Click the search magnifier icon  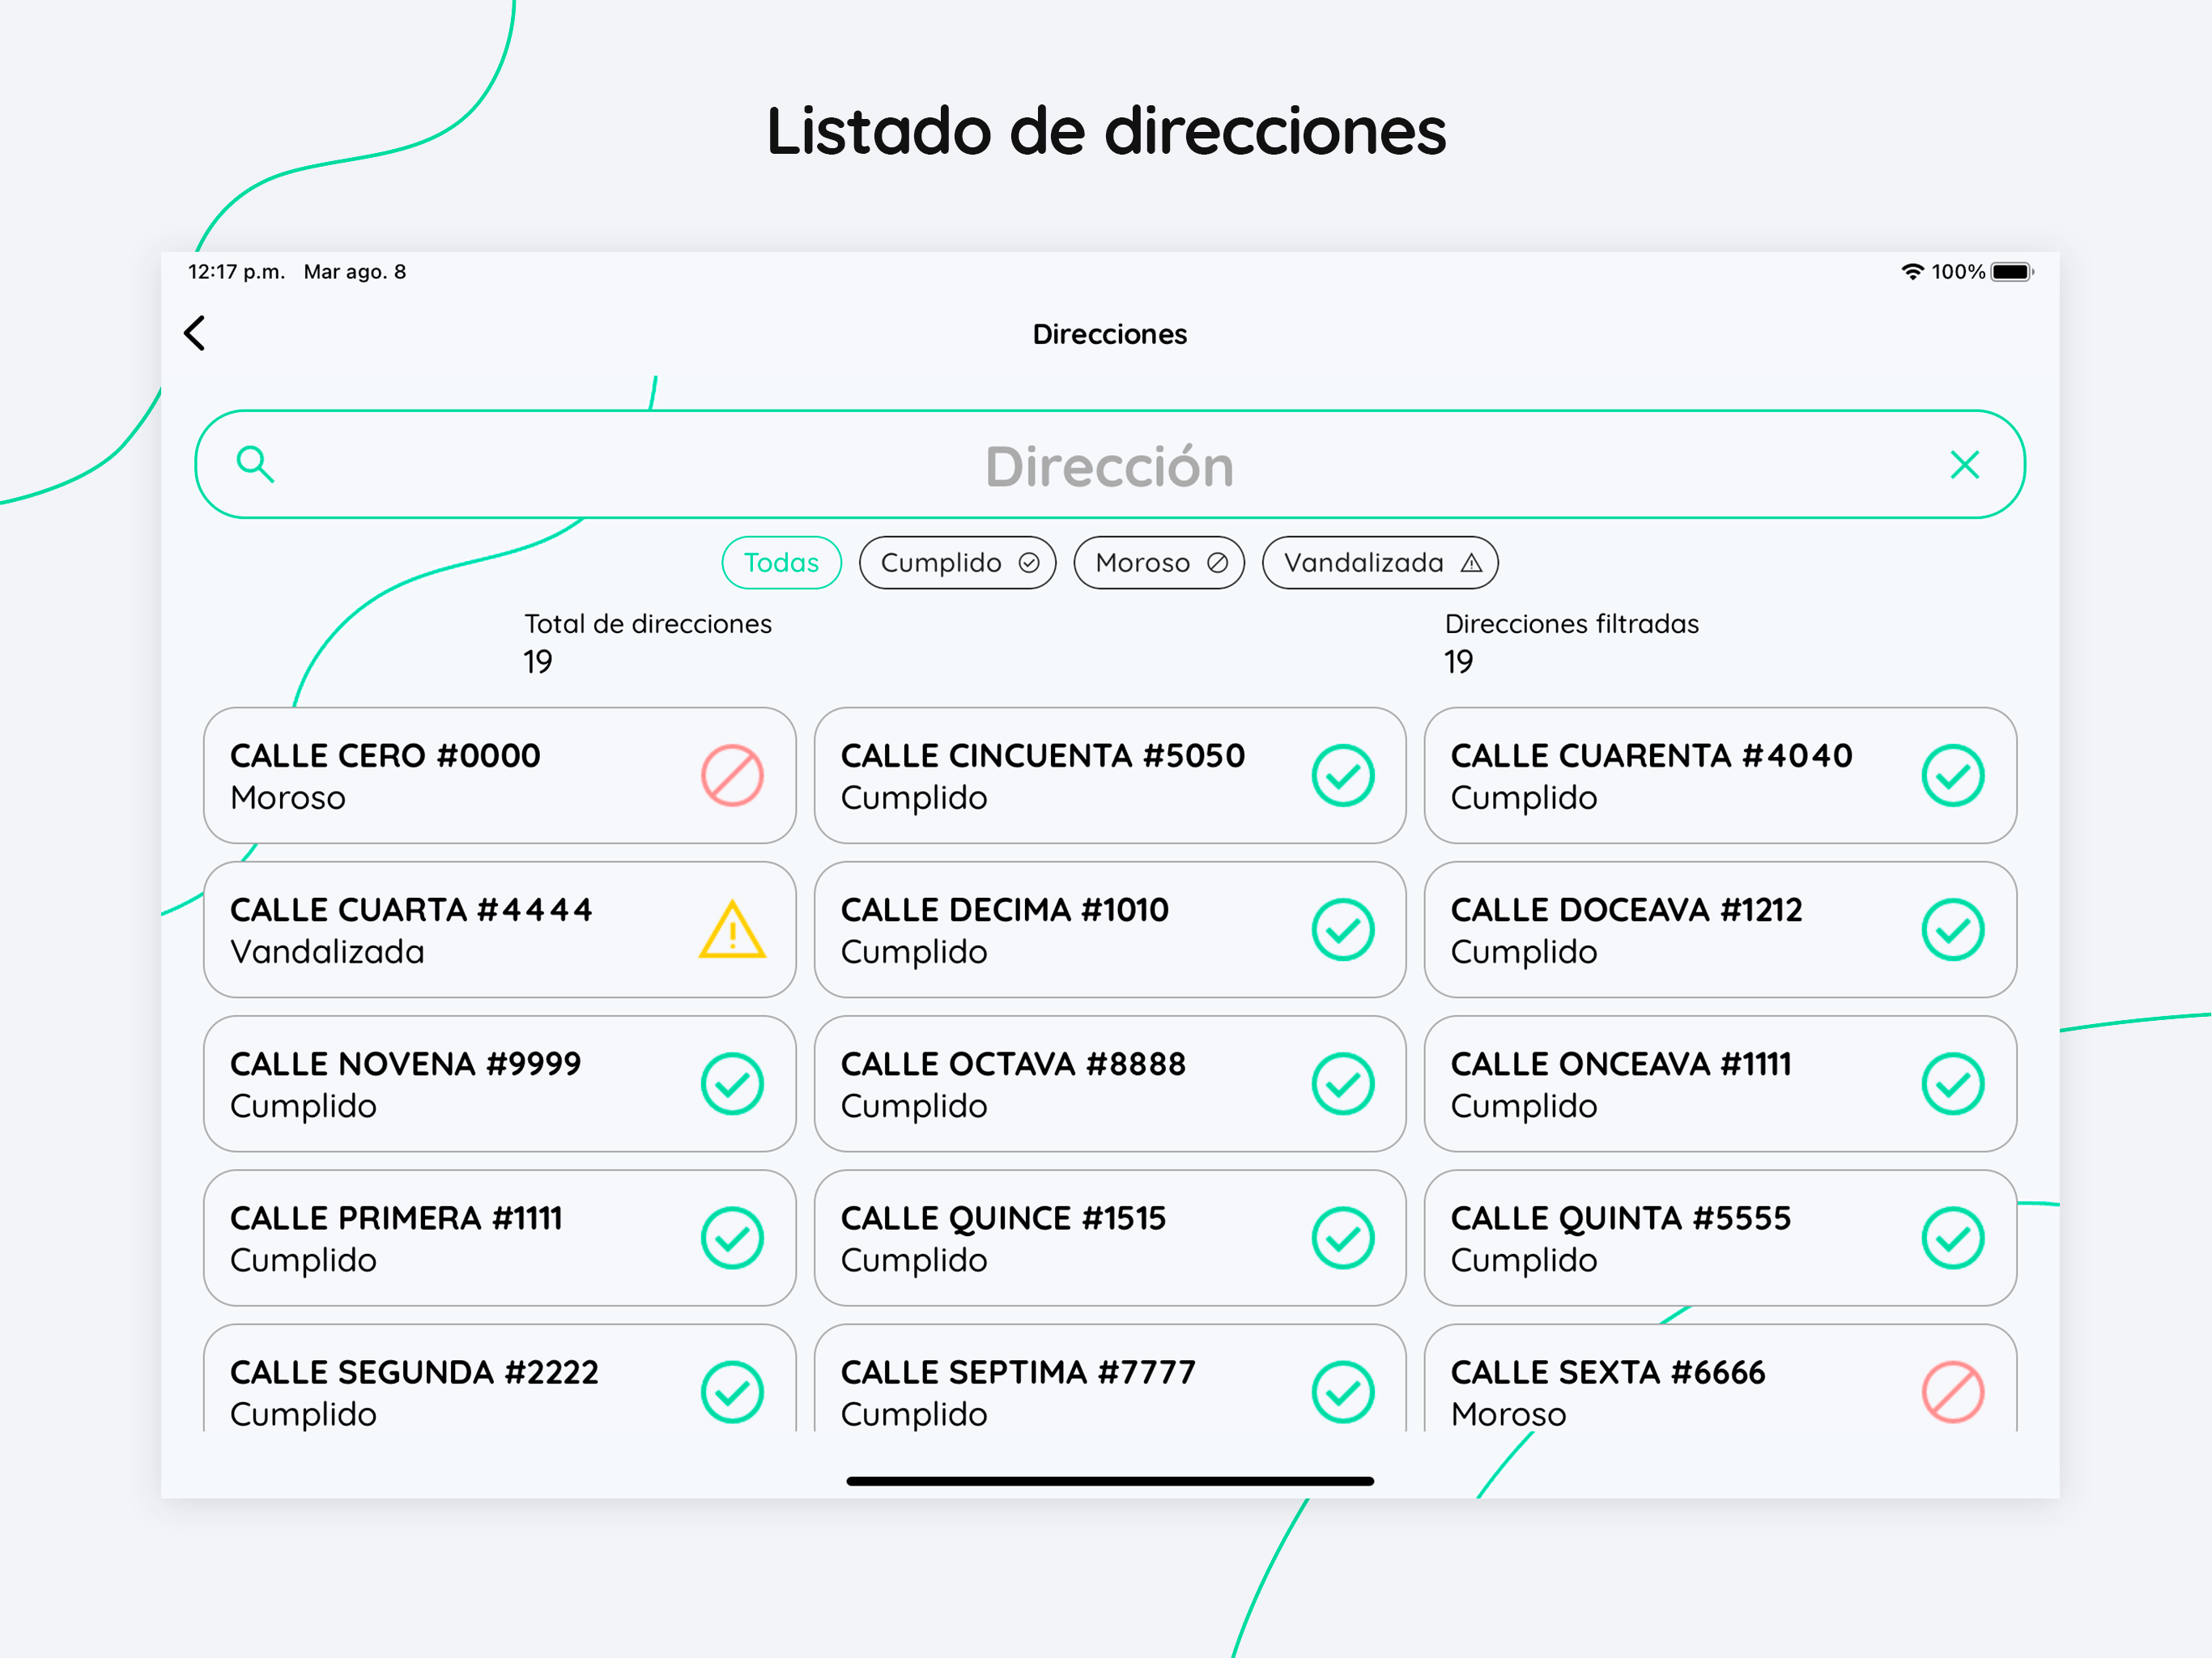(255, 465)
